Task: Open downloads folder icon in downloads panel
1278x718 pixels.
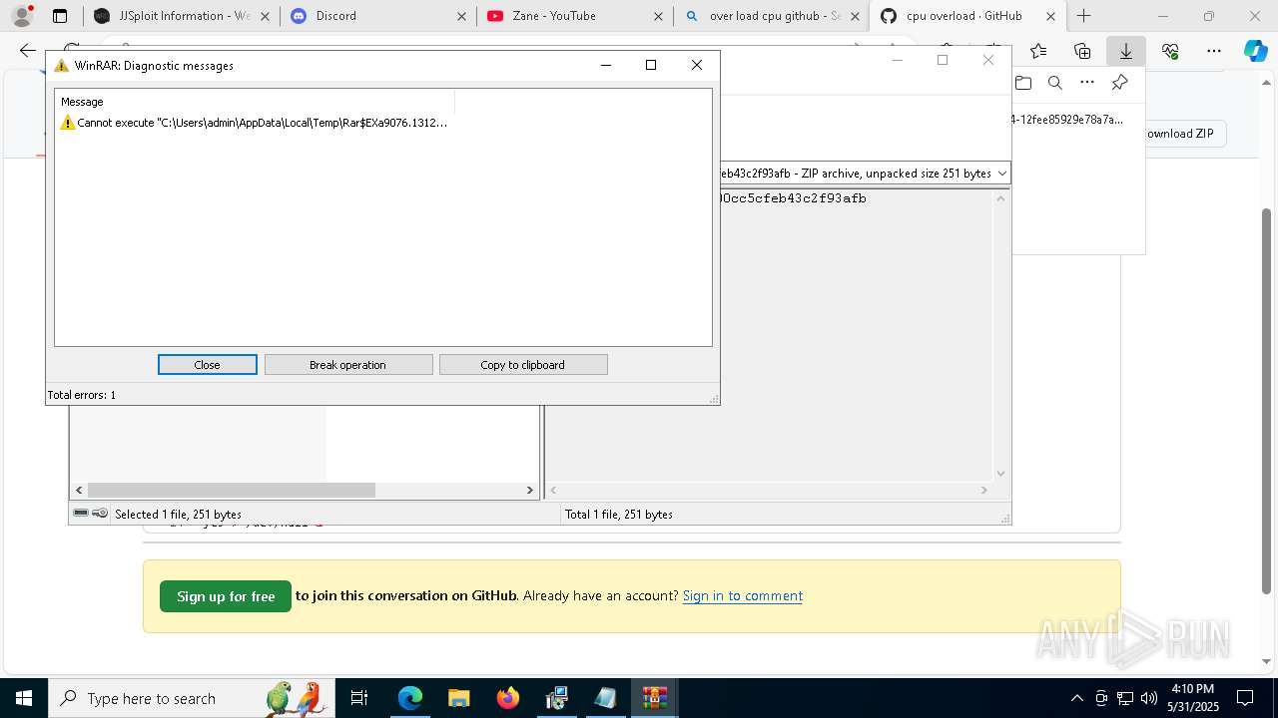Action: pyautogui.click(x=1022, y=83)
